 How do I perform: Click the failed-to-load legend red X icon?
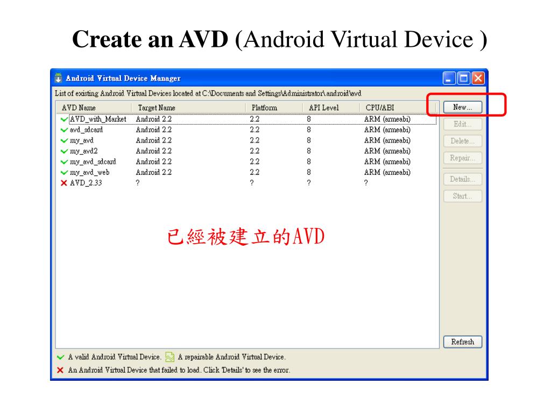(60, 370)
